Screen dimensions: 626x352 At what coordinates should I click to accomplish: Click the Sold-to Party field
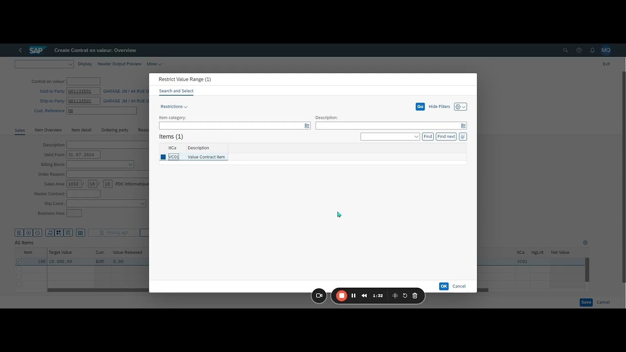(84, 91)
